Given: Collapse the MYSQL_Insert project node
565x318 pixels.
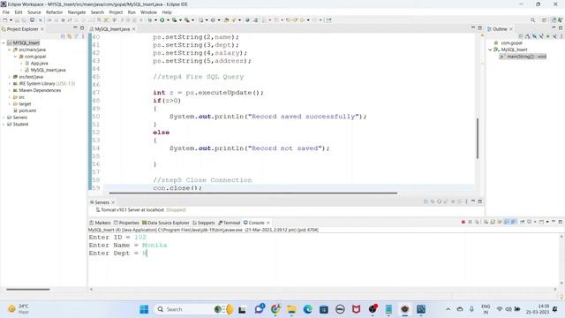Looking at the screenshot, I should [x=4, y=43].
